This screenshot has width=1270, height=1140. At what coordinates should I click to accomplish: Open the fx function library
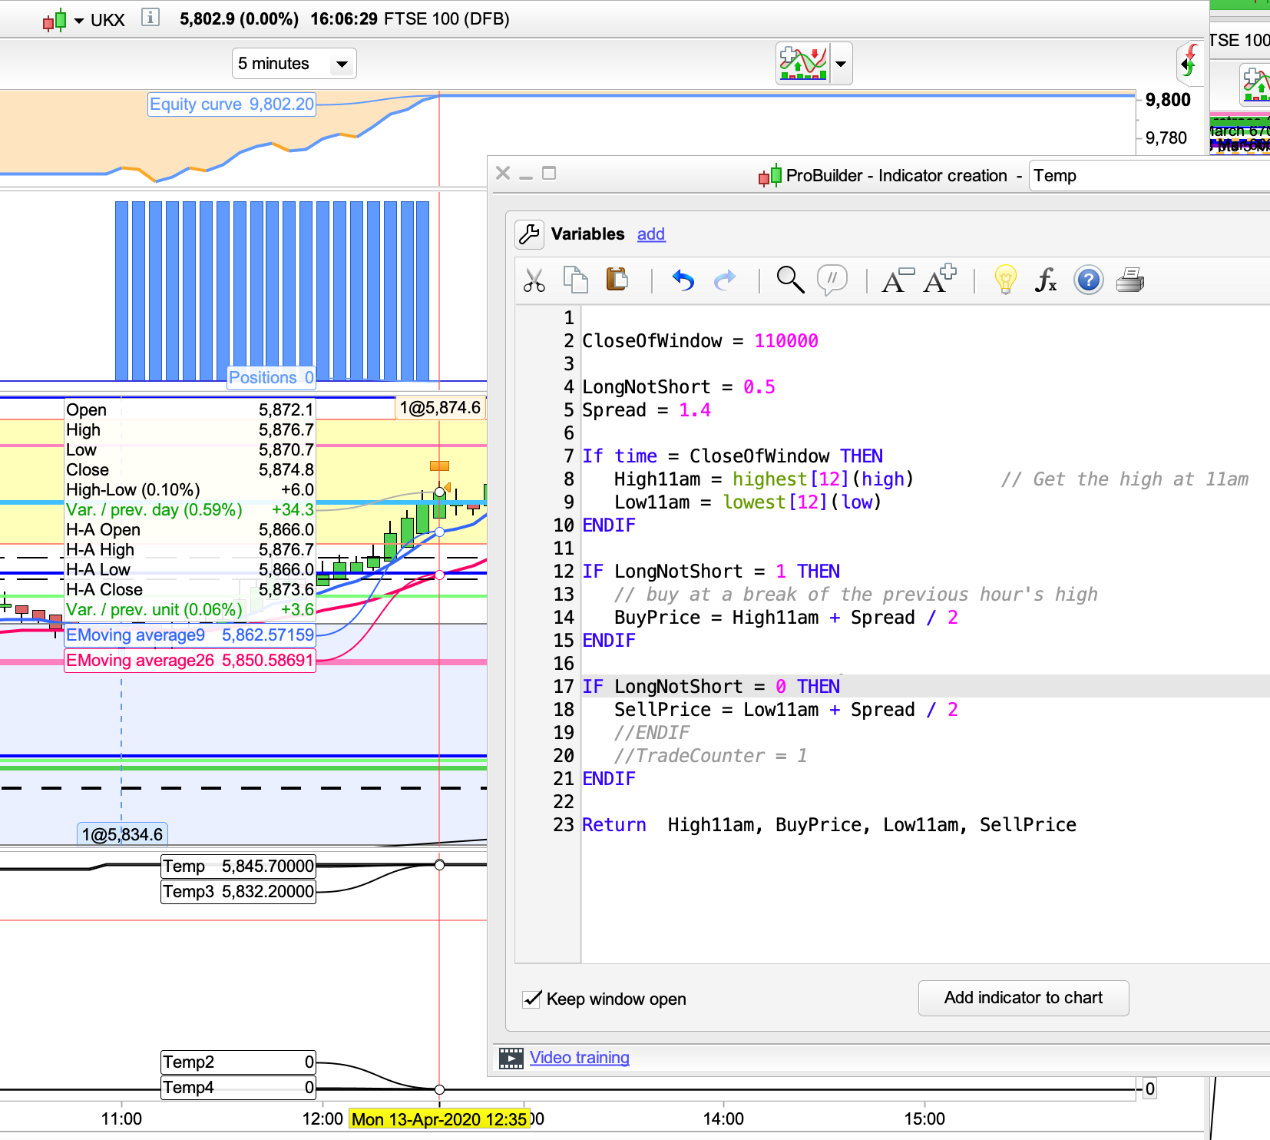(1046, 280)
